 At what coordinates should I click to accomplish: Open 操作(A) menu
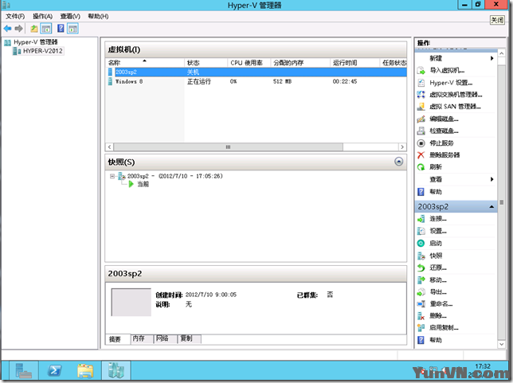tap(42, 17)
